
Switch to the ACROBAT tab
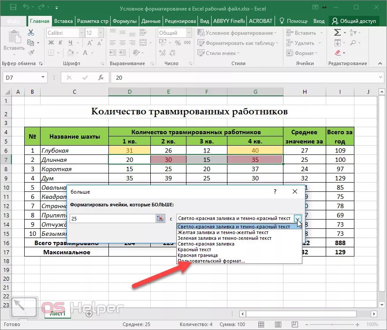pyautogui.click(x=260, y=21)
